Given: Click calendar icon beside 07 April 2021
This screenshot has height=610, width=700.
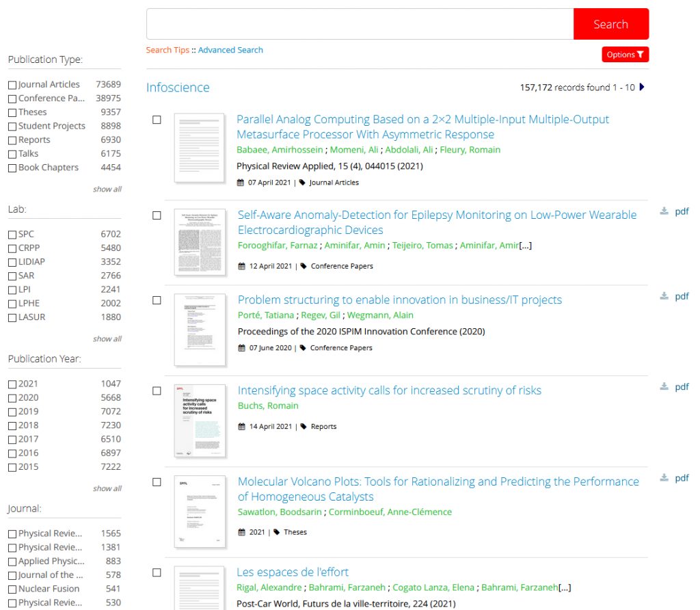Looking at the screenshot, I should [240, 183].
